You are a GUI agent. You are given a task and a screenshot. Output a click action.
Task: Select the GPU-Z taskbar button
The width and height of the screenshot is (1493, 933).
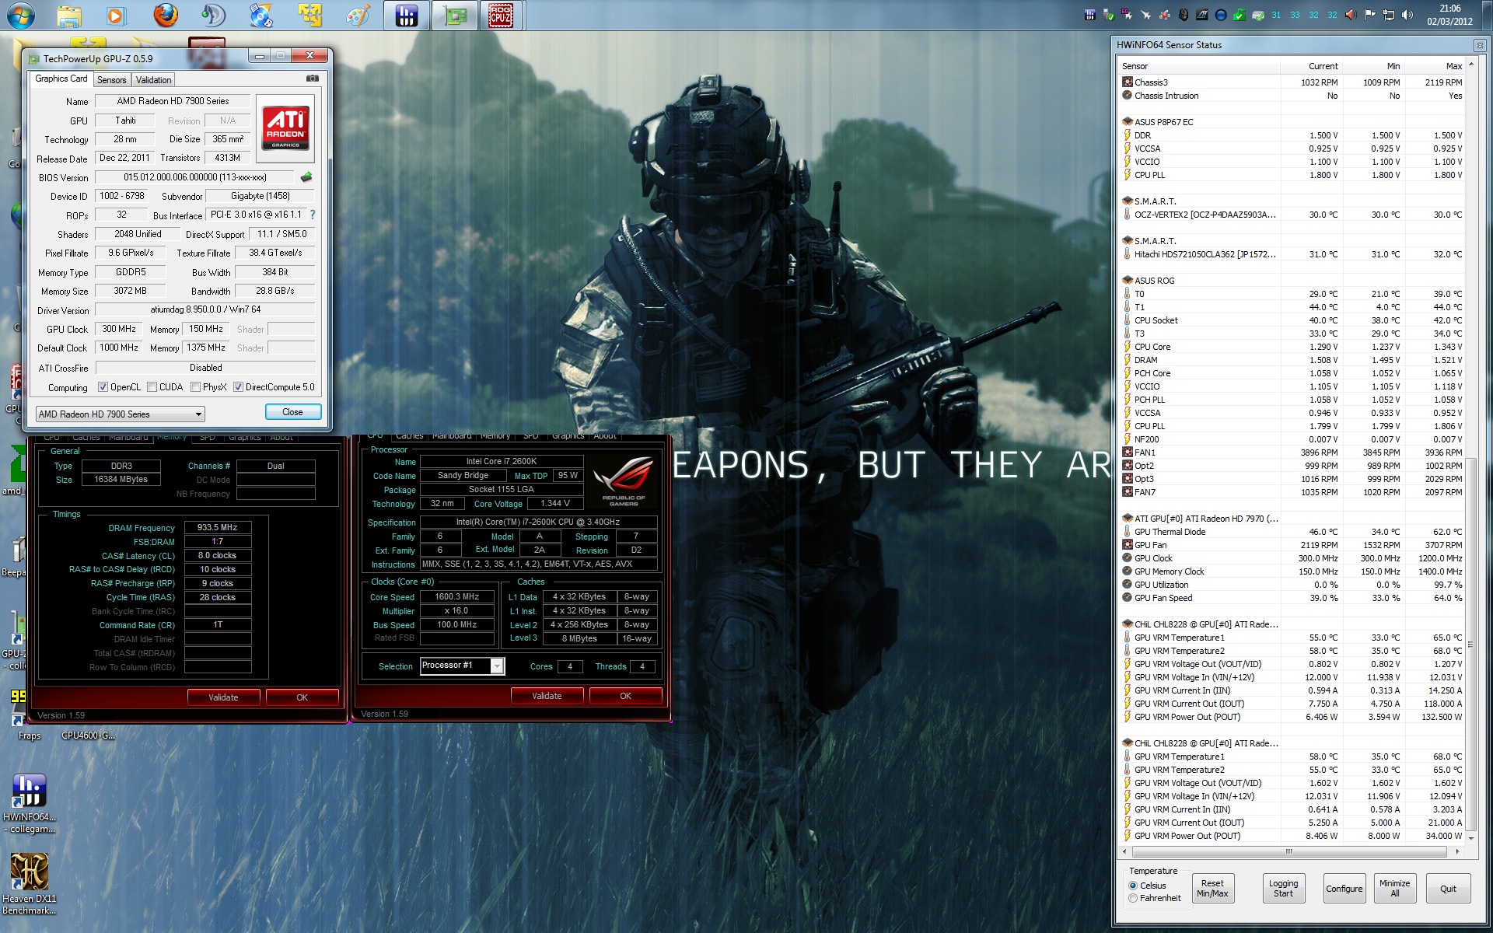tap(454, 15)
